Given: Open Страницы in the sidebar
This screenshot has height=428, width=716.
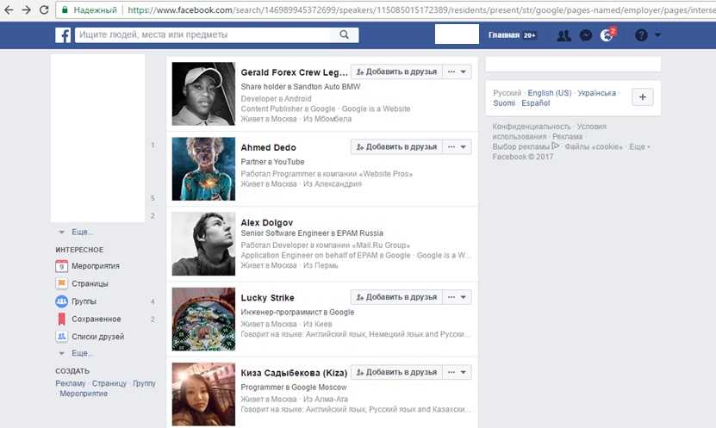Looking at the screenshot, I should (x=90, y=284).
